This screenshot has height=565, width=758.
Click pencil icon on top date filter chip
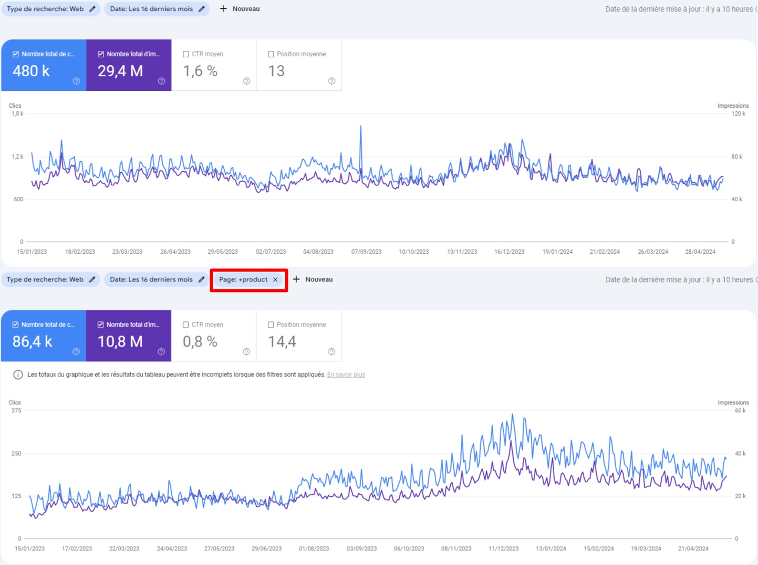202,9
